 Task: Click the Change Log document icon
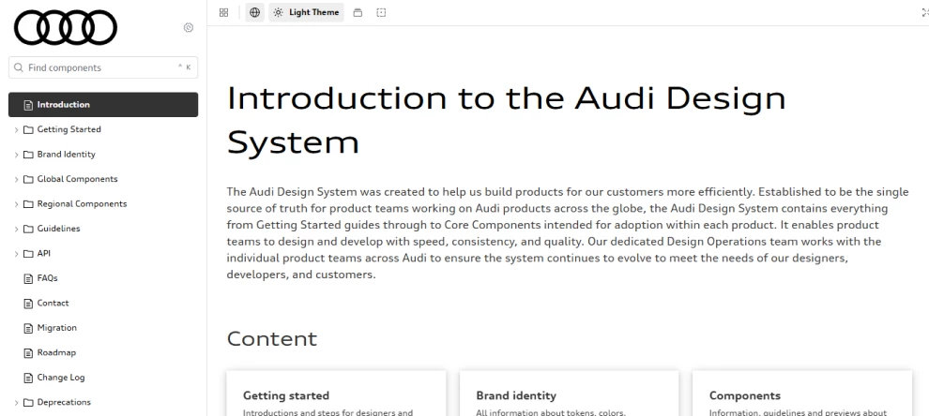coord(28,379)
